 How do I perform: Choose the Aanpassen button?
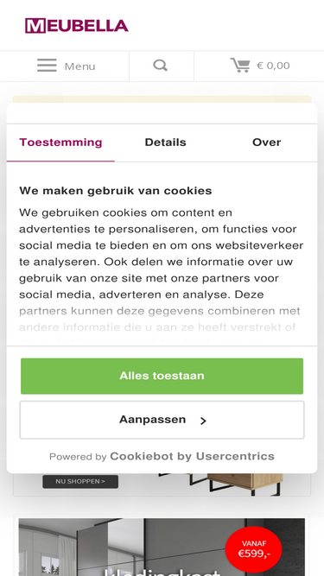(162, 420)
